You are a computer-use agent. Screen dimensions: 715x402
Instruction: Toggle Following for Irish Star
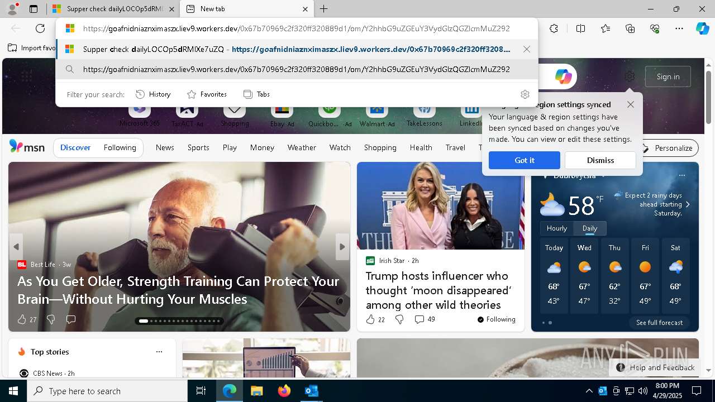point(496,319)
